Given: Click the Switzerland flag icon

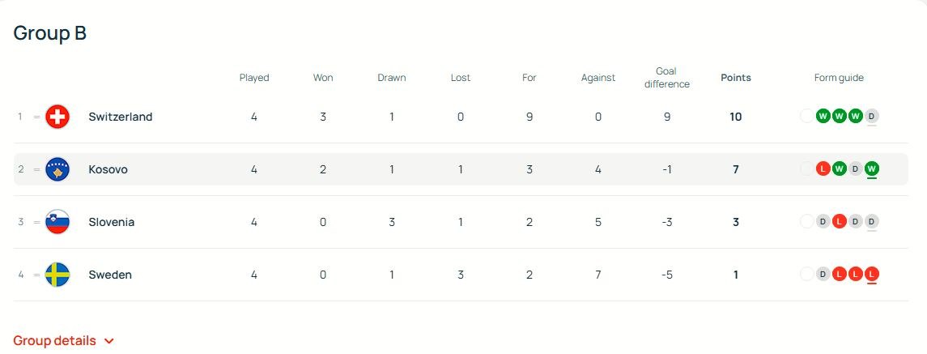Looking at the screenshot, I should (x=57, y=117).
